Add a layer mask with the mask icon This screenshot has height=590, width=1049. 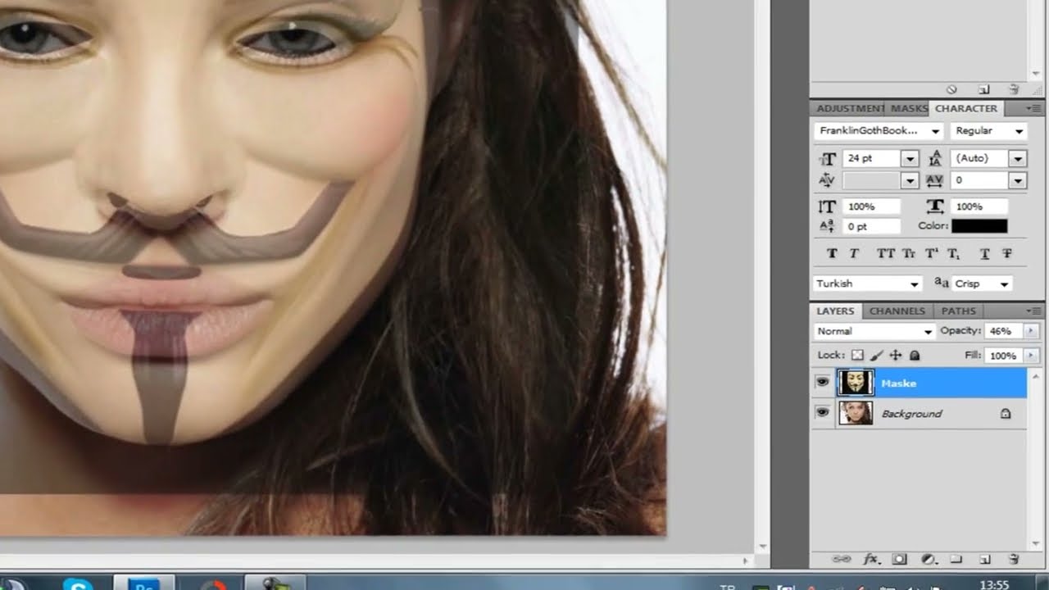(x=900, y=559)
